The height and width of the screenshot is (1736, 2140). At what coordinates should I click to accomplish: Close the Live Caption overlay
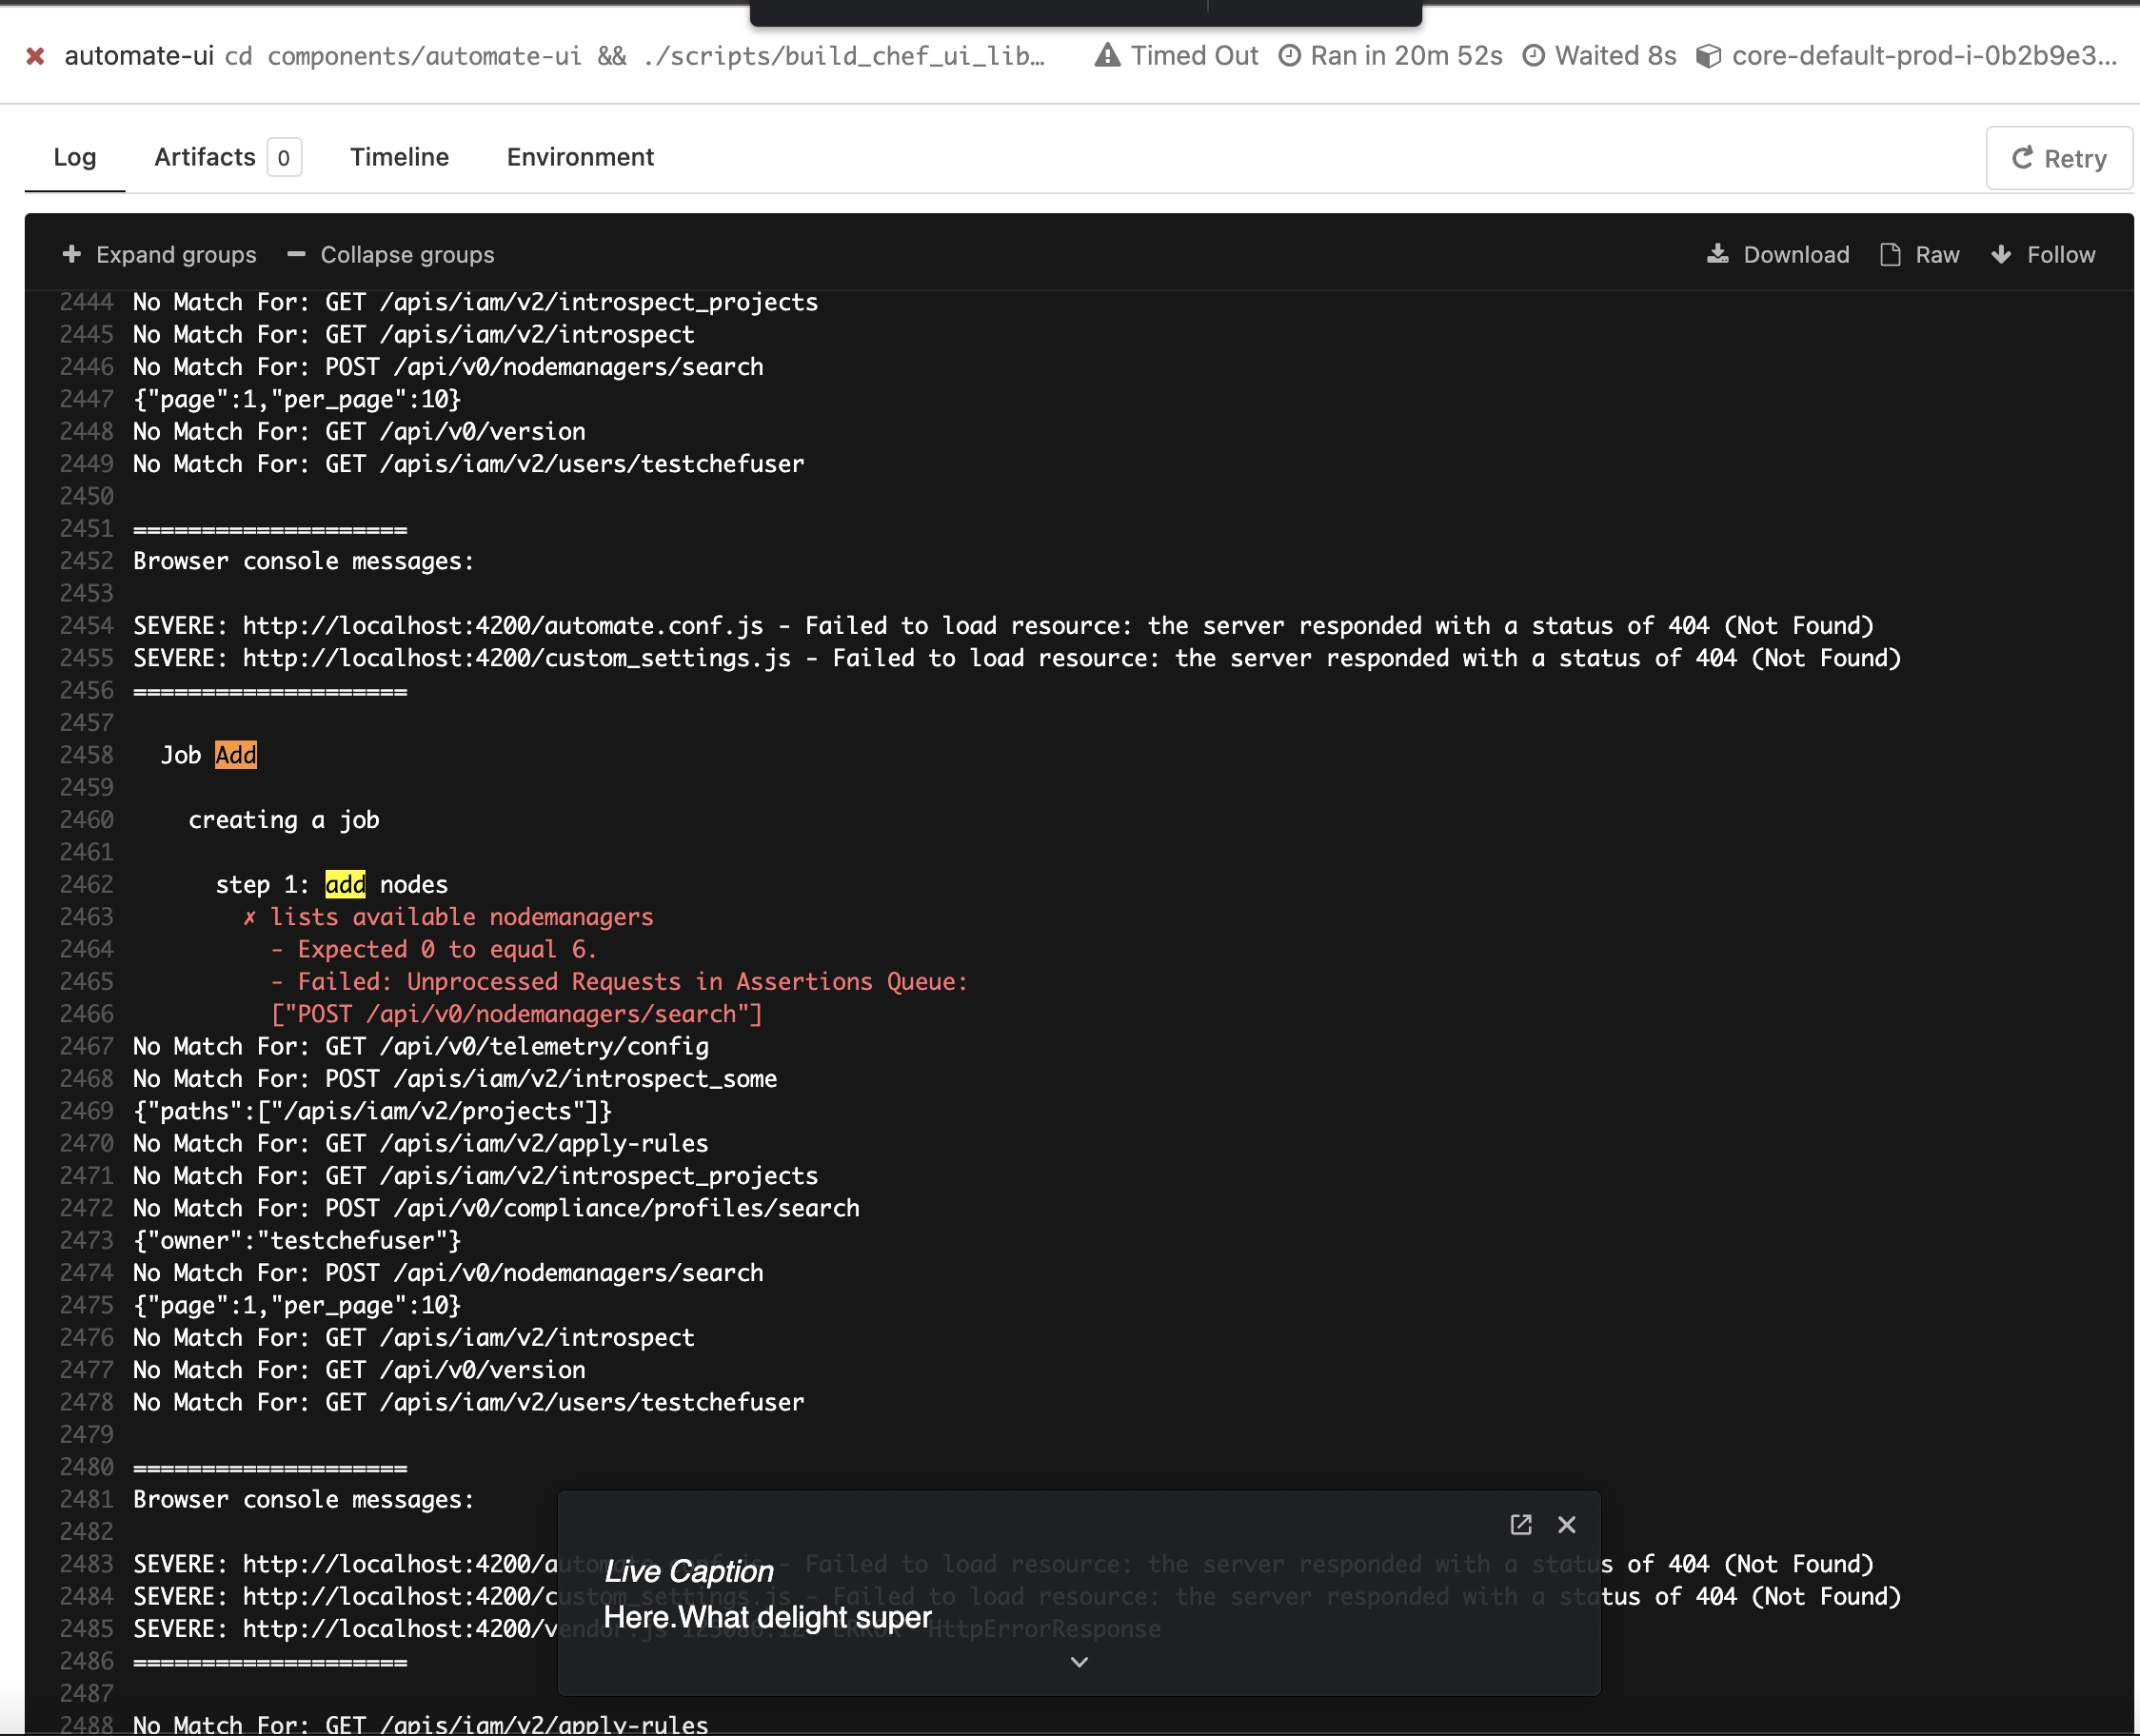coord(1566,1524)
